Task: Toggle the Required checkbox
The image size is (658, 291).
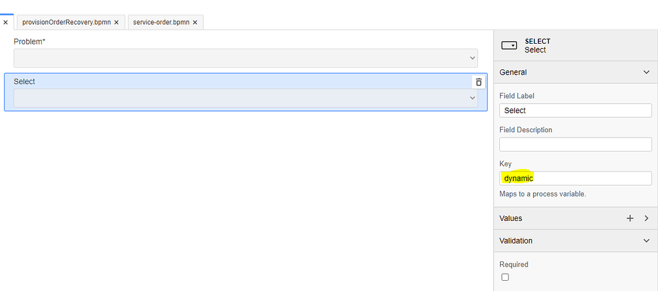Action: 505,277
